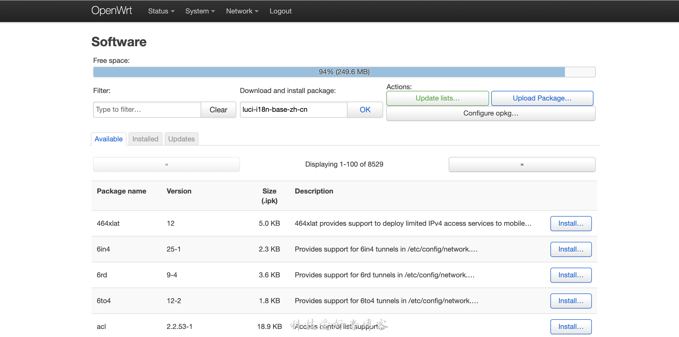
Task: Click the 18.9 KB size cell
Action: click(x=269, y=327)
